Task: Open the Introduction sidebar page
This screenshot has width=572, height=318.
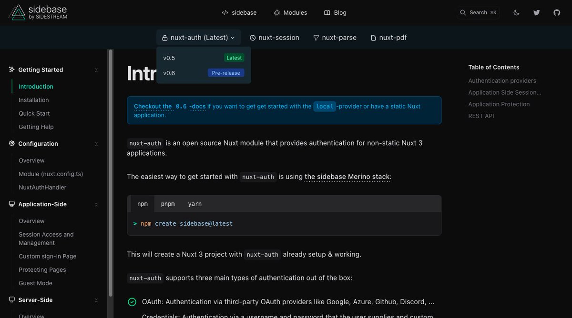Action: 36,87
